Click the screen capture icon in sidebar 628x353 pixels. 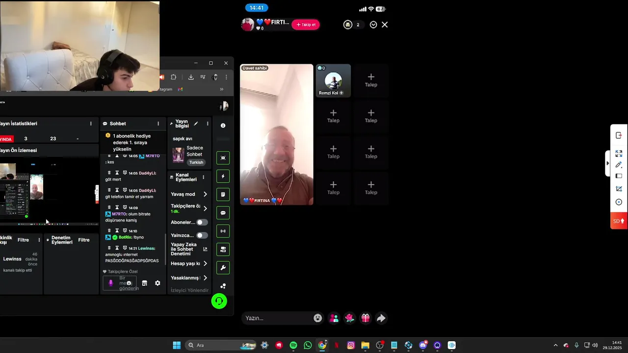223,158
